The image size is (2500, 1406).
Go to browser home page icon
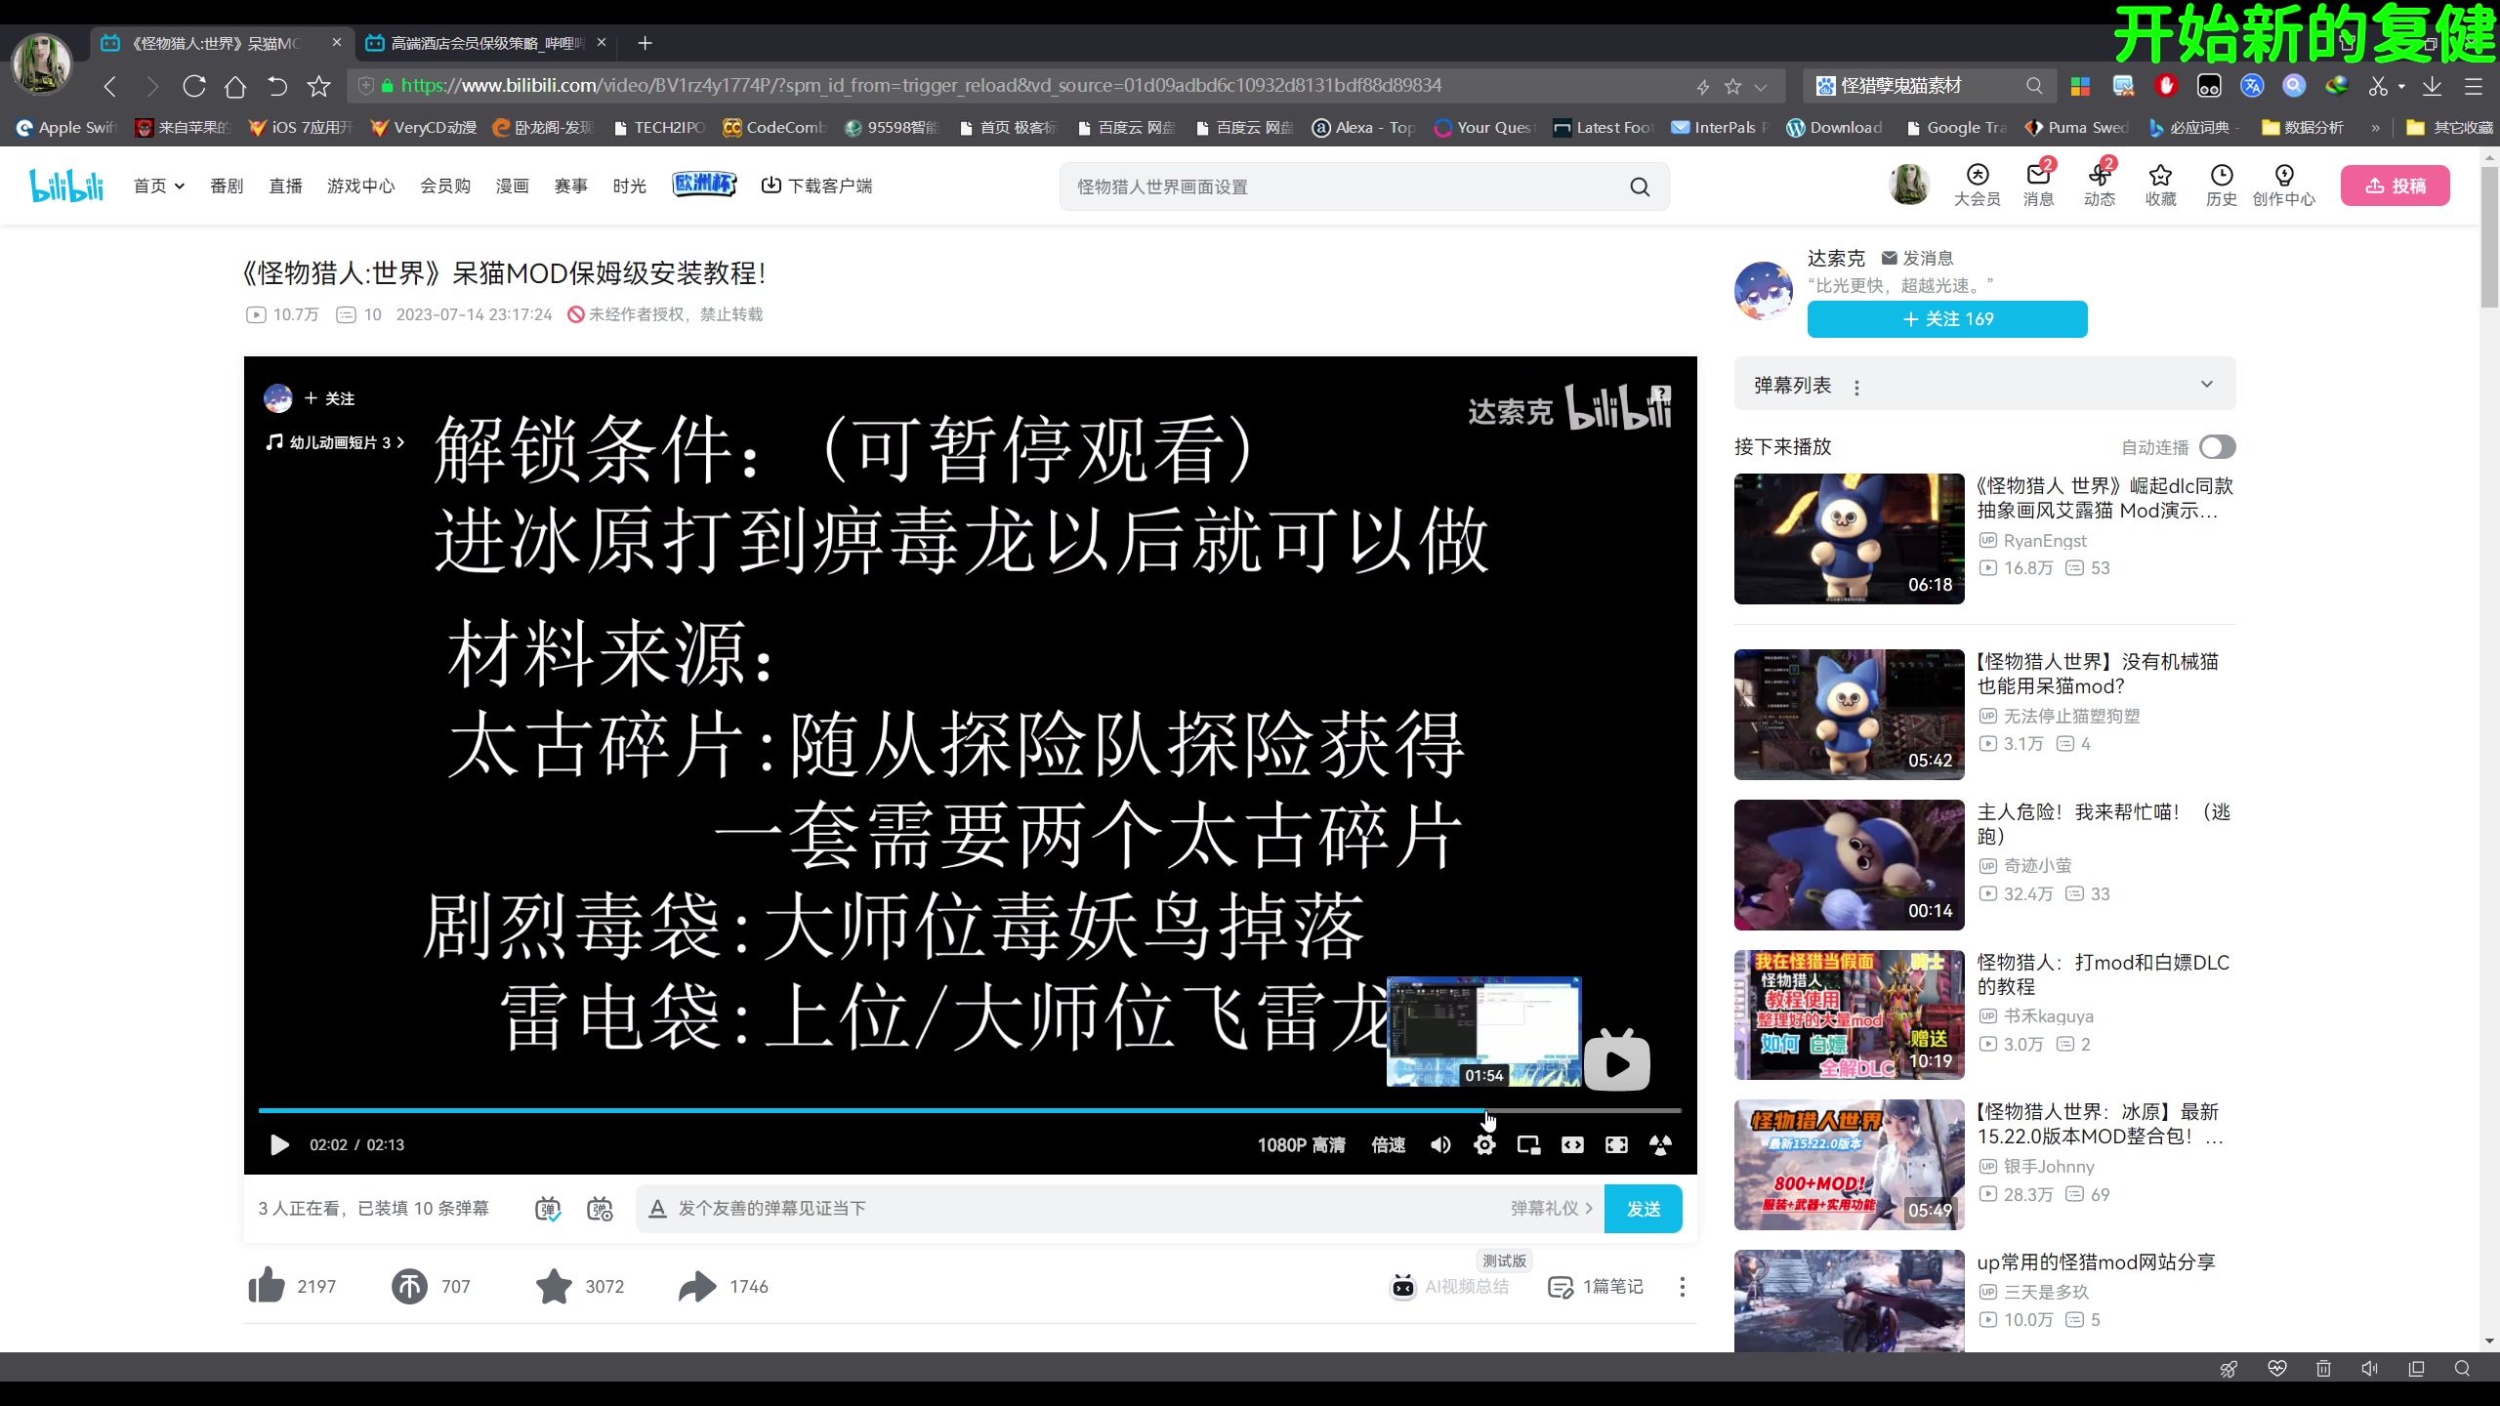click(234, 87)
